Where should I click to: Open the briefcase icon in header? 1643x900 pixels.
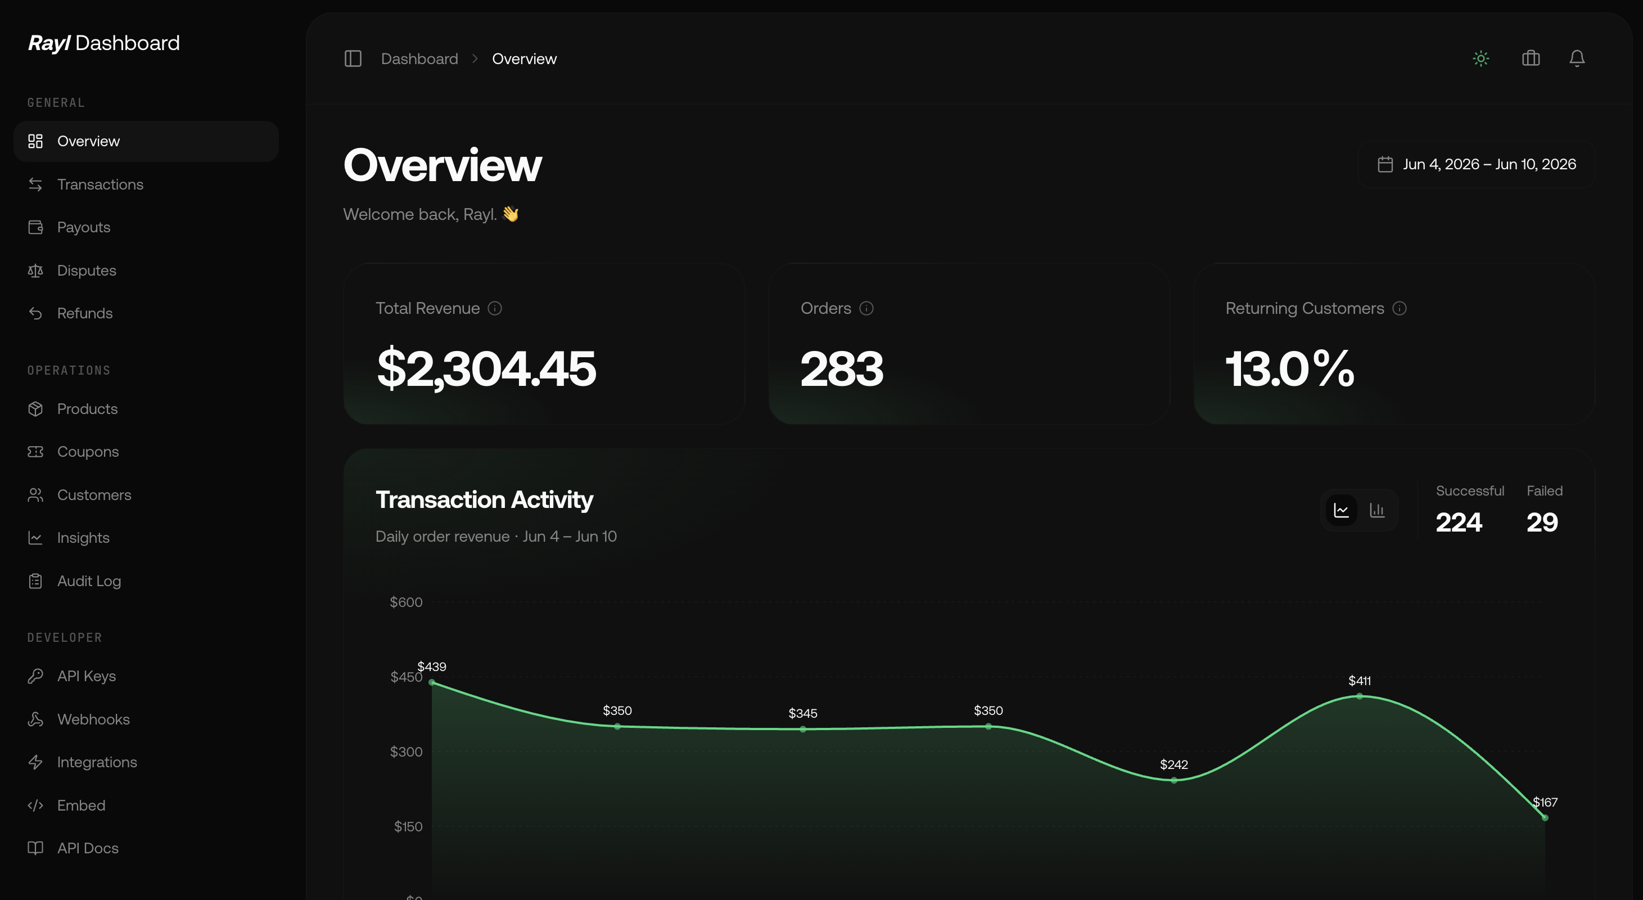coord(1531,58)
